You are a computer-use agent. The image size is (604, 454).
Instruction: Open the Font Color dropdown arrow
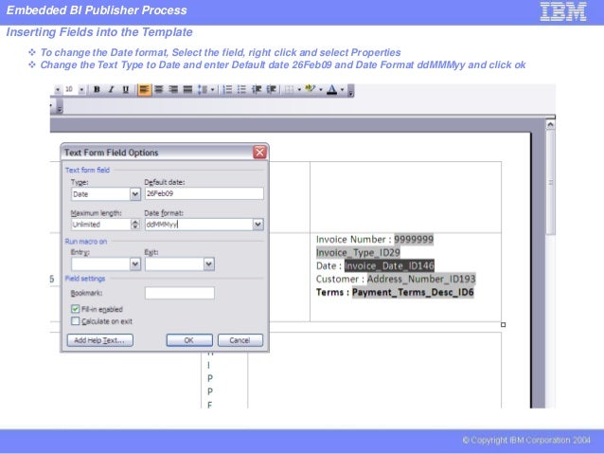(342, 90)
